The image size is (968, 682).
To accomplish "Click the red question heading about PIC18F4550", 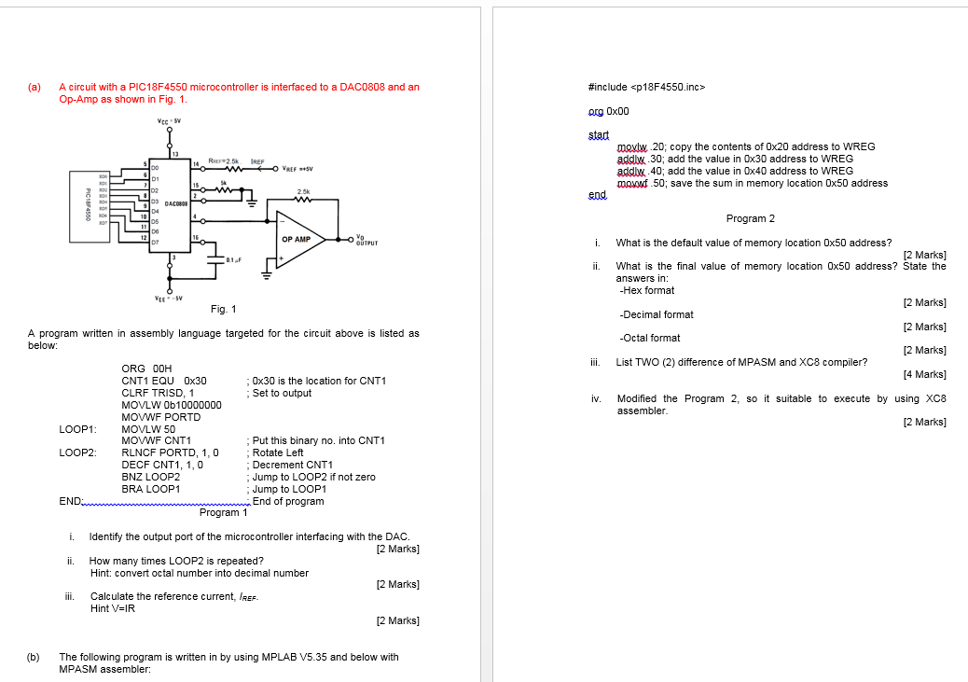I will tap(222, 93).
